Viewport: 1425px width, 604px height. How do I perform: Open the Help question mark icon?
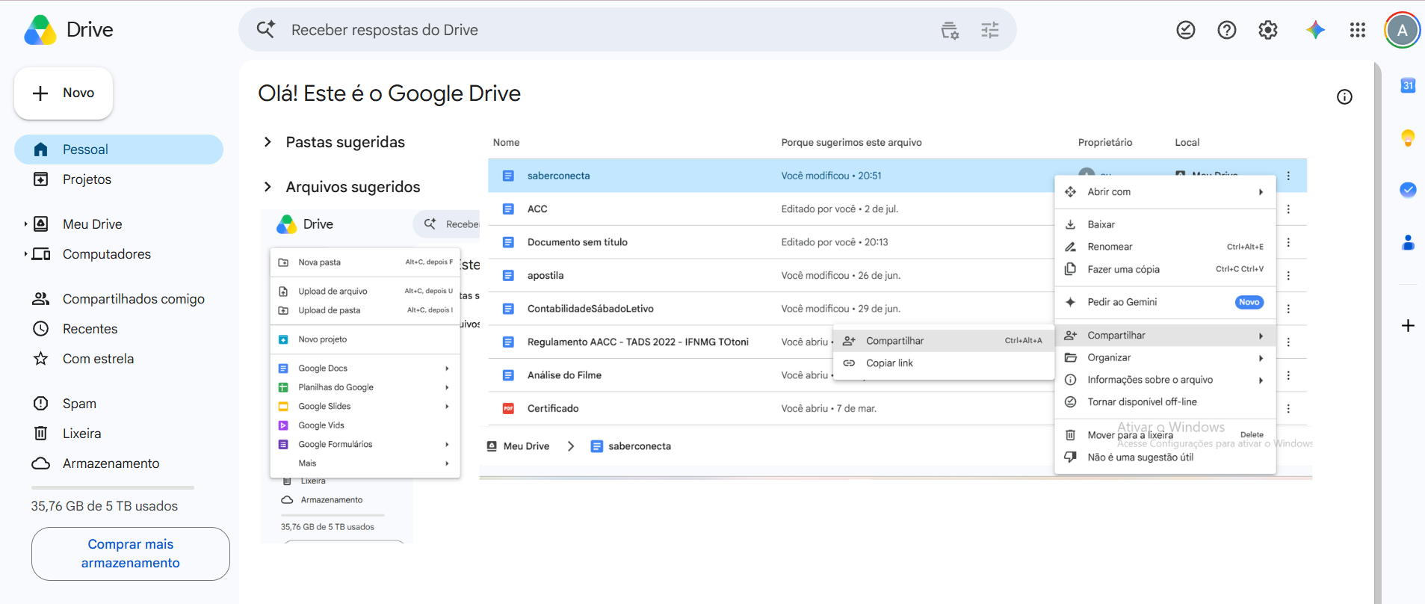pos(1227,30)
